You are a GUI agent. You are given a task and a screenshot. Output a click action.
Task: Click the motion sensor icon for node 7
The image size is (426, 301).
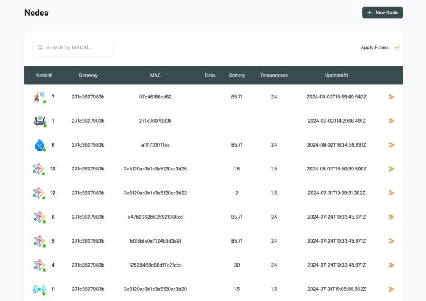pyautogui.click(x=39, y=97)
